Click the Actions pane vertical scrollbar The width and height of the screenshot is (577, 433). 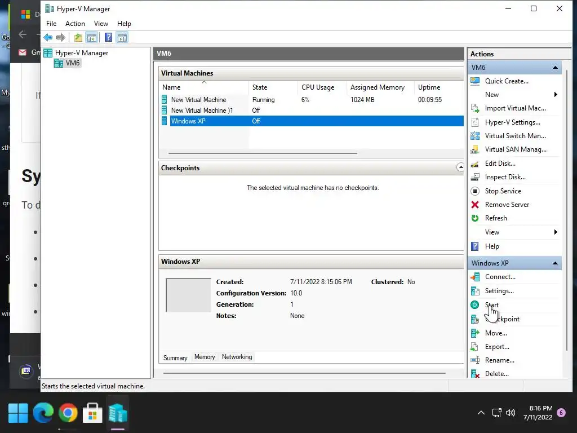coord(567,210)
